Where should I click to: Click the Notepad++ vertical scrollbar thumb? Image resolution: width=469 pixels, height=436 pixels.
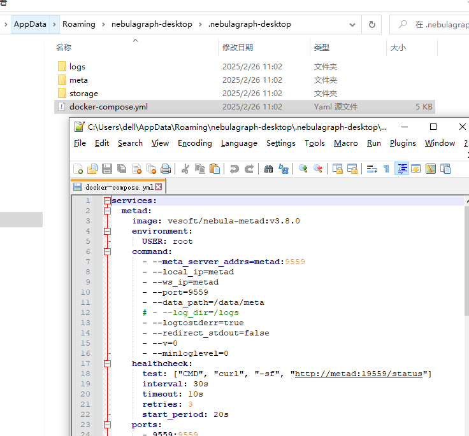pos(466,260)
